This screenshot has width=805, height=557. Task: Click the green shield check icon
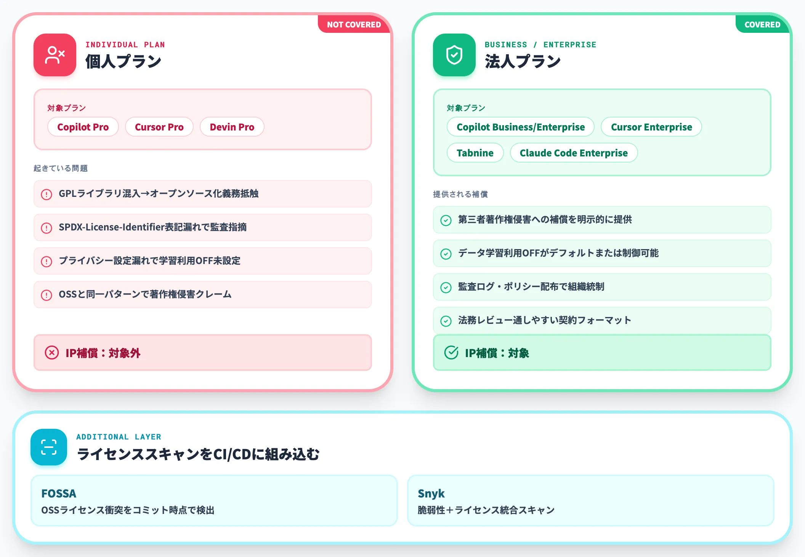pyautogui.click(x=454, y=55)
